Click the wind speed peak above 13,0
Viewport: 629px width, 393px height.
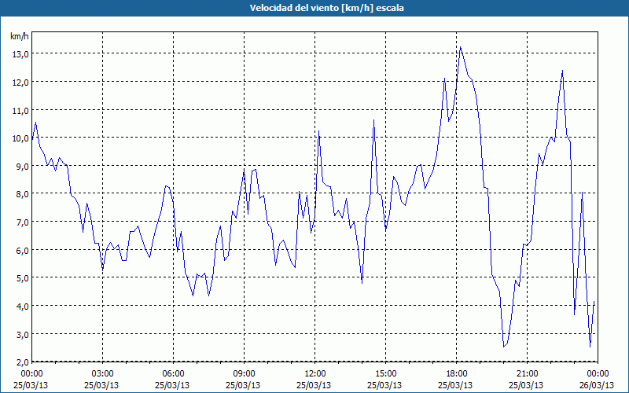pos(461,47)
